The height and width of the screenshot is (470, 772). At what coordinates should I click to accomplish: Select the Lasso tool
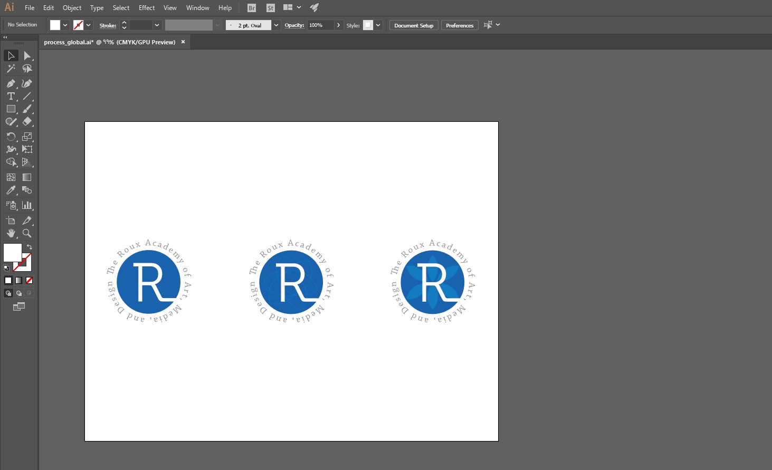27,69
